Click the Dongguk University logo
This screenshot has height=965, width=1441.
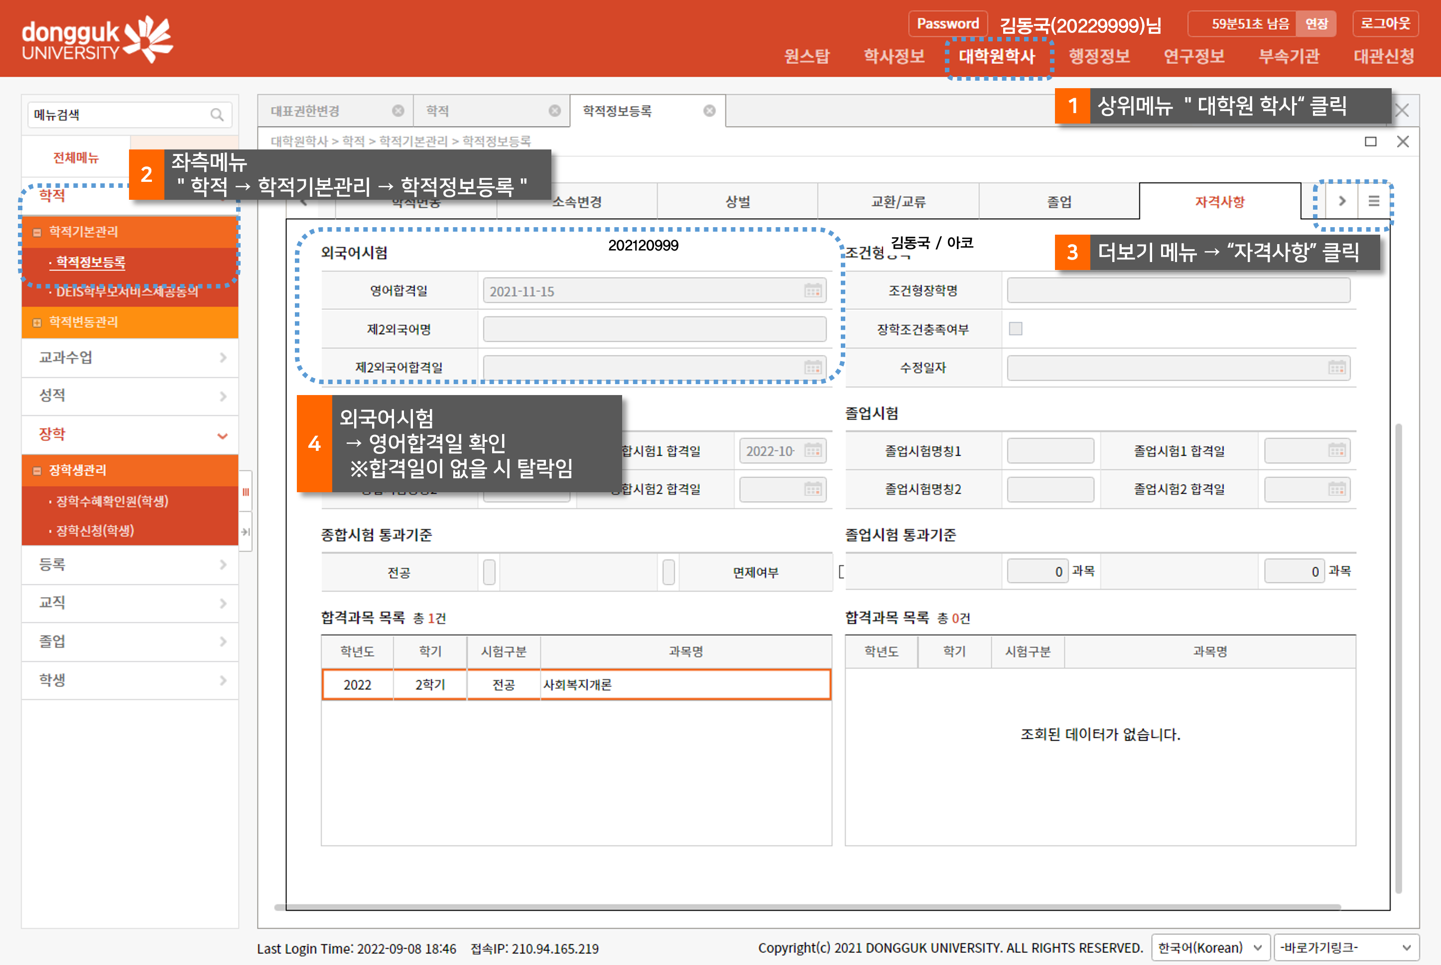(x=97, y=39)
